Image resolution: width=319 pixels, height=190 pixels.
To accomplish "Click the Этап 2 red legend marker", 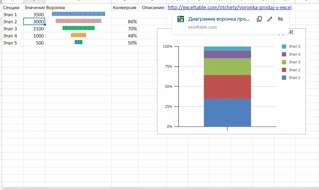I will [284, 70].
